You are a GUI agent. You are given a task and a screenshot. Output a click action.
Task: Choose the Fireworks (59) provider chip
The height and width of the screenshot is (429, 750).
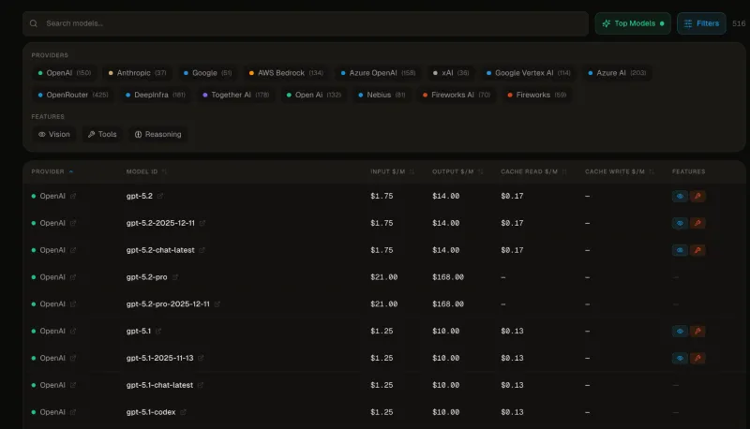coord(536,95)
